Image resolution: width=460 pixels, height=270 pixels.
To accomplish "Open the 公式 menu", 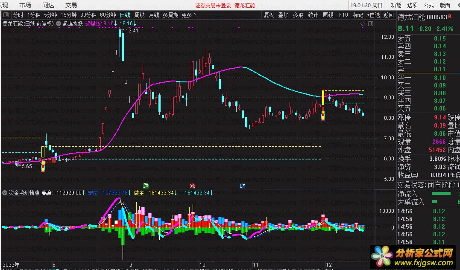I will 429,5.
